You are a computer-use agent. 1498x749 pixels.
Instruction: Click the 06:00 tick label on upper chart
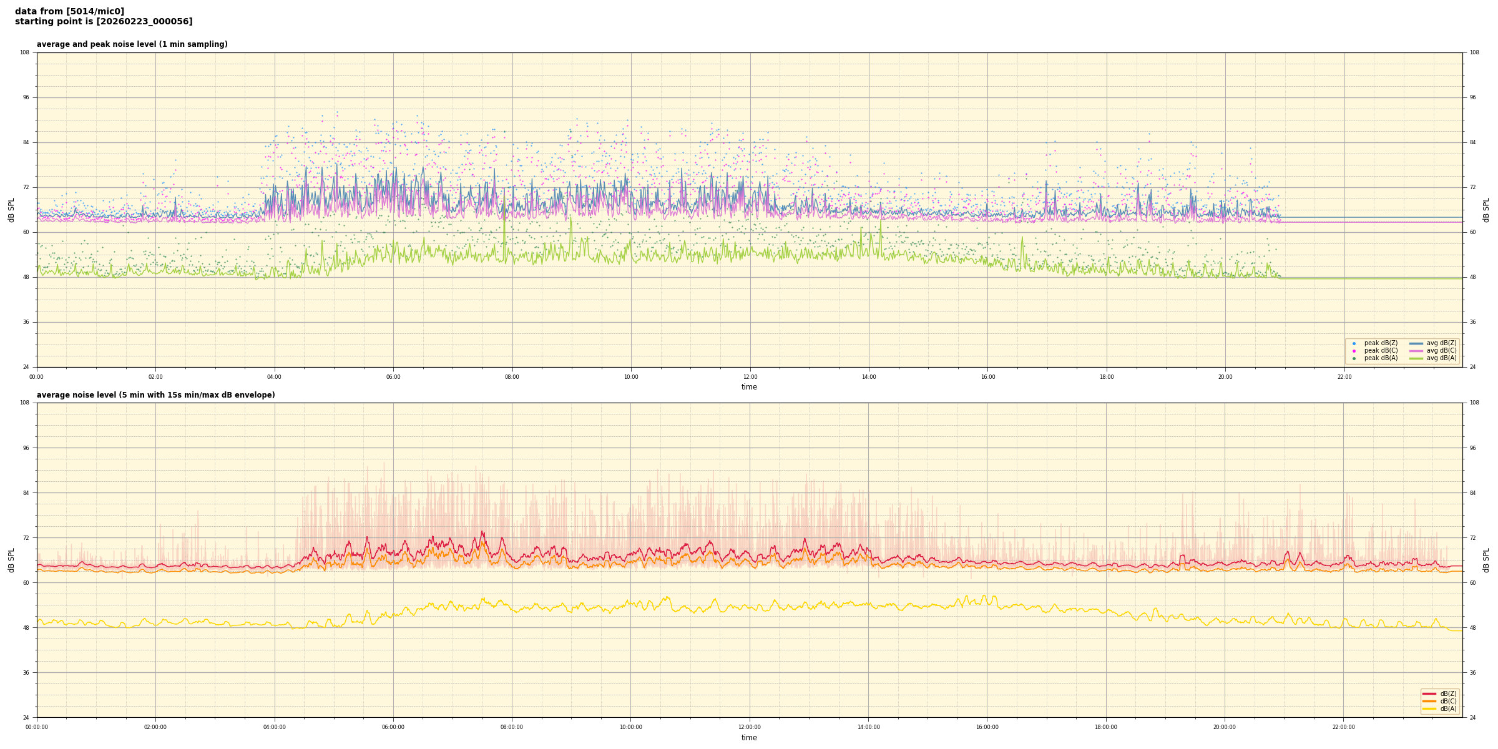click(393, 377)
